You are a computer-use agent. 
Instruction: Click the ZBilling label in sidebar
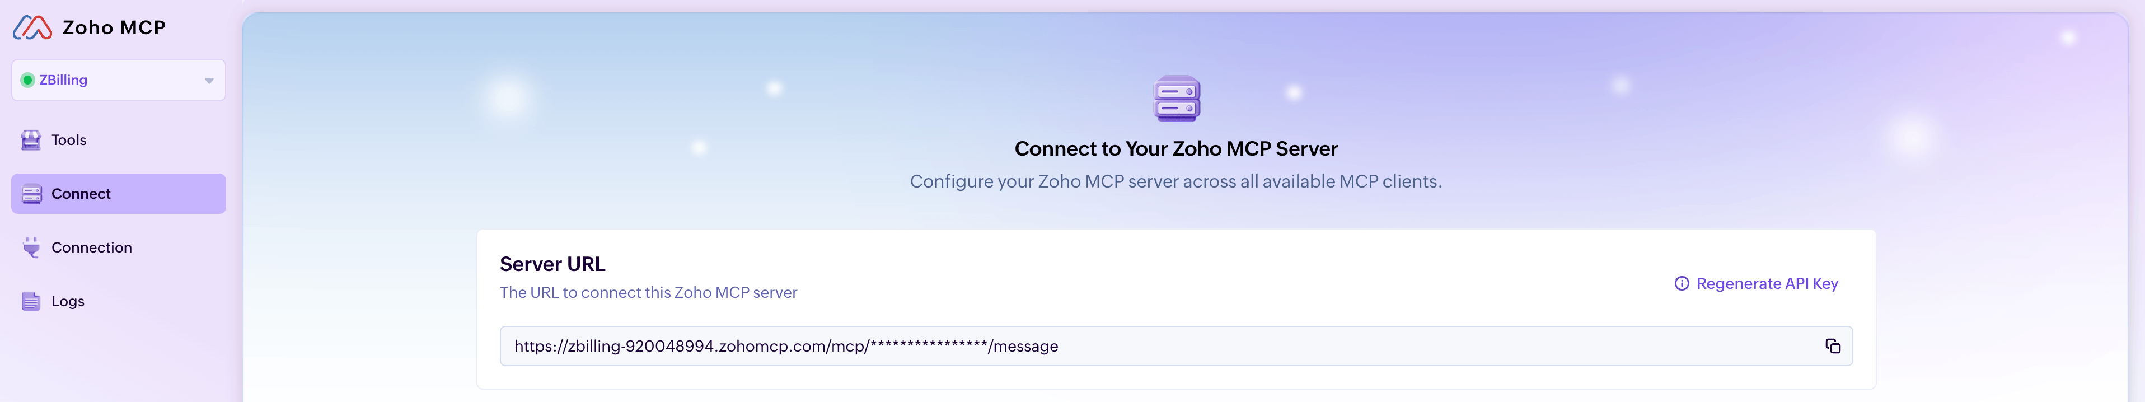63,79
